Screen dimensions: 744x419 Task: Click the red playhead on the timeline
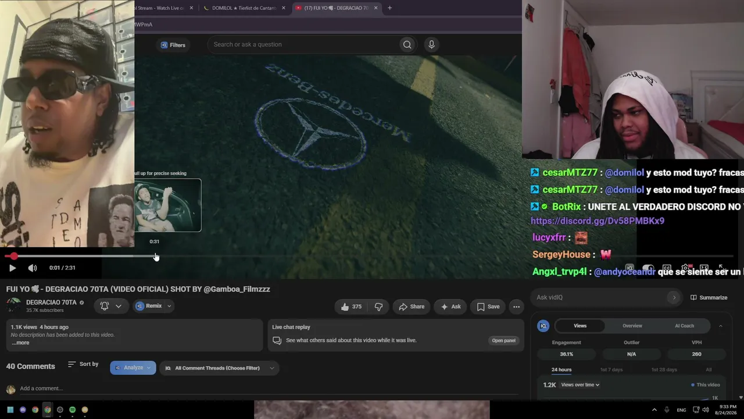point(13,256)
